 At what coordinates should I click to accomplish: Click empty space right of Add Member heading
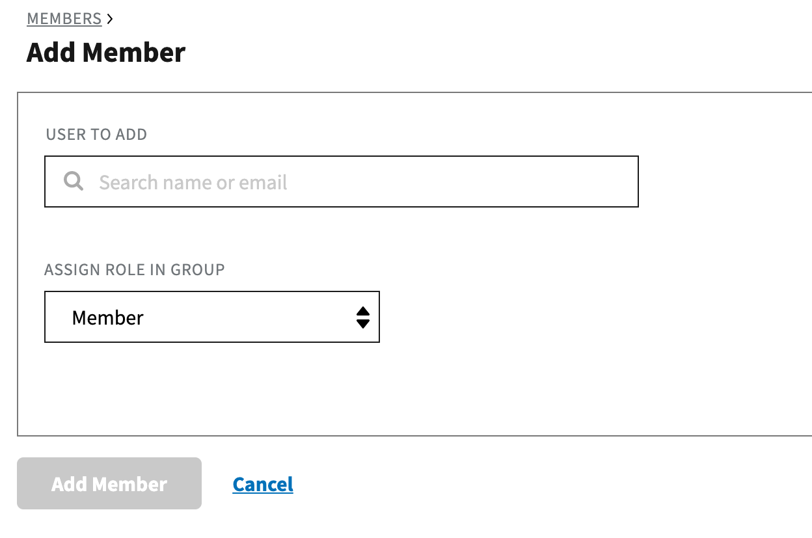click(455, 53)
